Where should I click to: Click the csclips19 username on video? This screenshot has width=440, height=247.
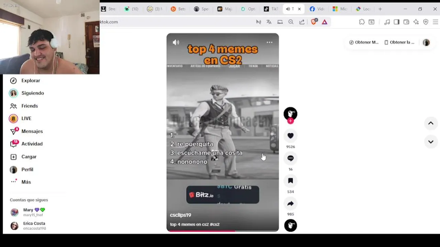pos(180,215)
